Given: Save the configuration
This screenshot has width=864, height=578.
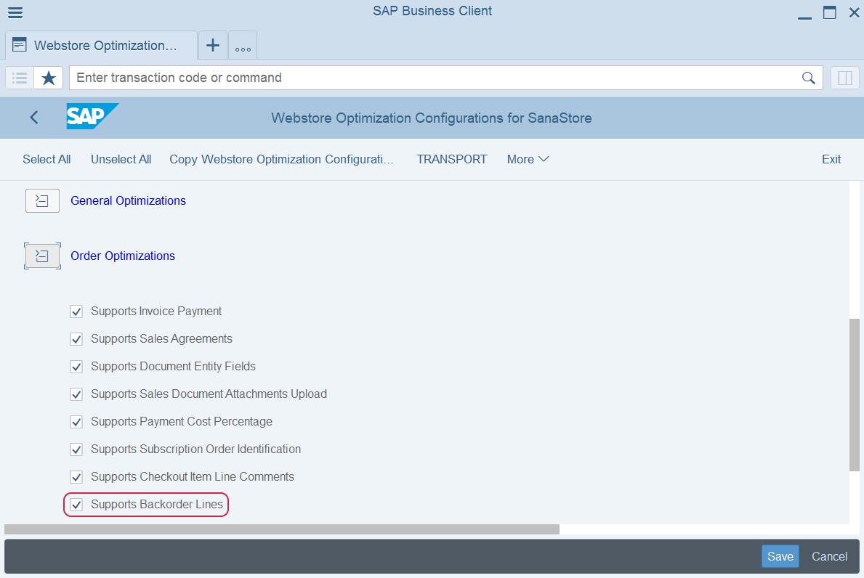Looking at the screenshot, I should [x=780, y=556].
